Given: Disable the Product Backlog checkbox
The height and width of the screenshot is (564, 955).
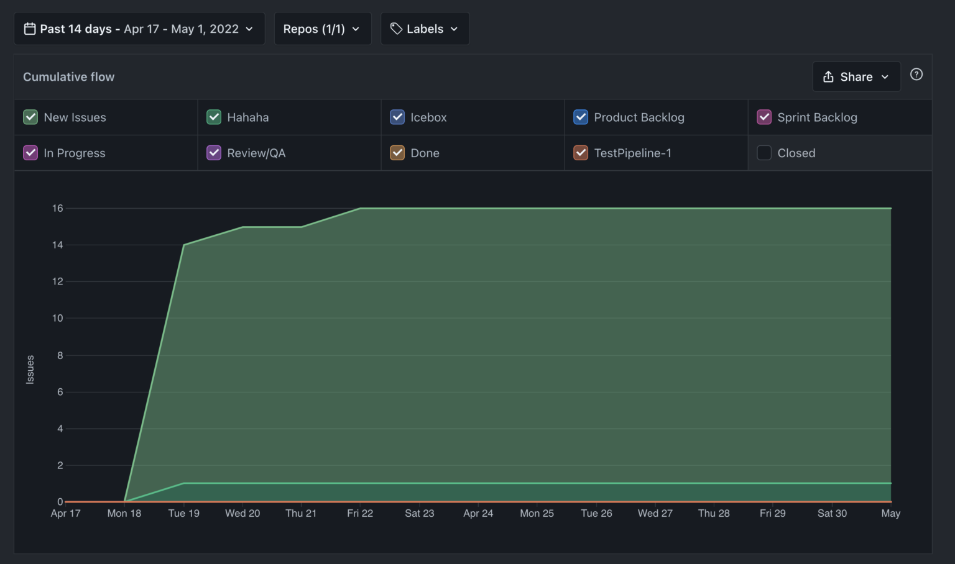Looking at the screenshot, I should (x=581, y=117).
